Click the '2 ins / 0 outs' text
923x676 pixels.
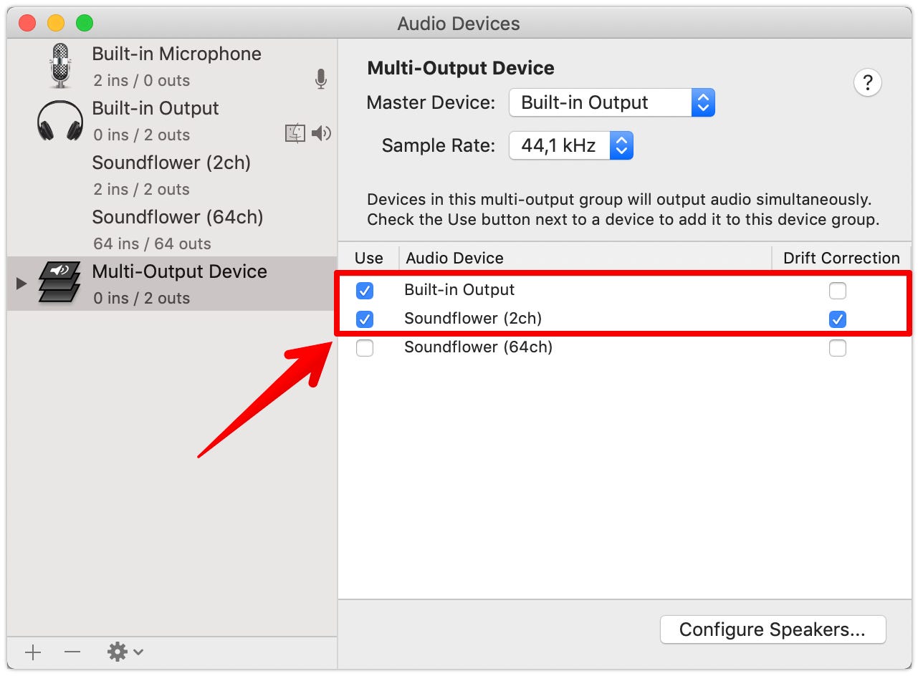pyautogui.click(x=141, y=80)
